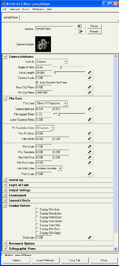The height and width of the screenshot is (266, 119).
Task: Click the map icon next to Near Clip Plane
Action: click(90, 87)
